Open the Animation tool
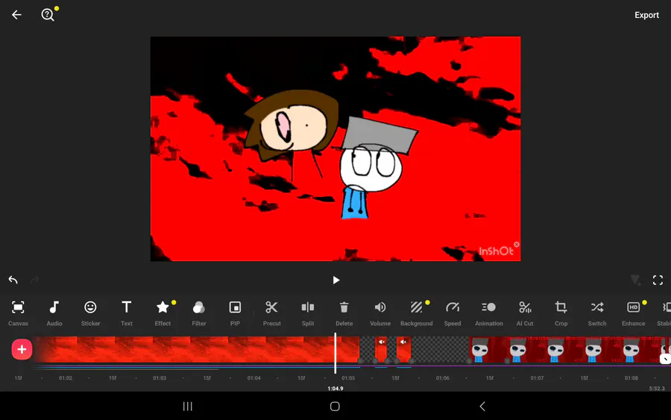Screen dimensions: 671x420 pyautogui.click(x=488, y=313)
